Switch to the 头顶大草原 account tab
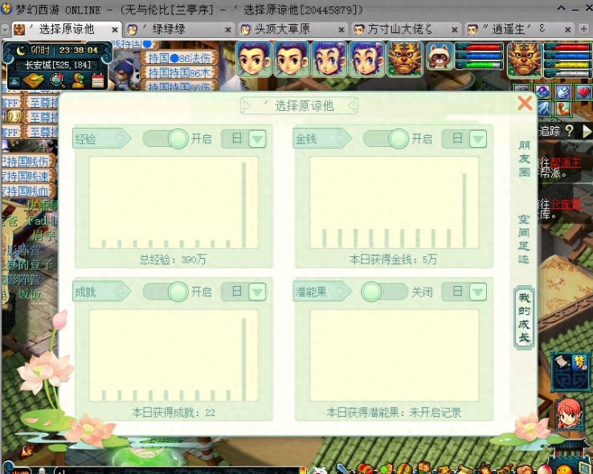593x474 pixels. (291, 29)
